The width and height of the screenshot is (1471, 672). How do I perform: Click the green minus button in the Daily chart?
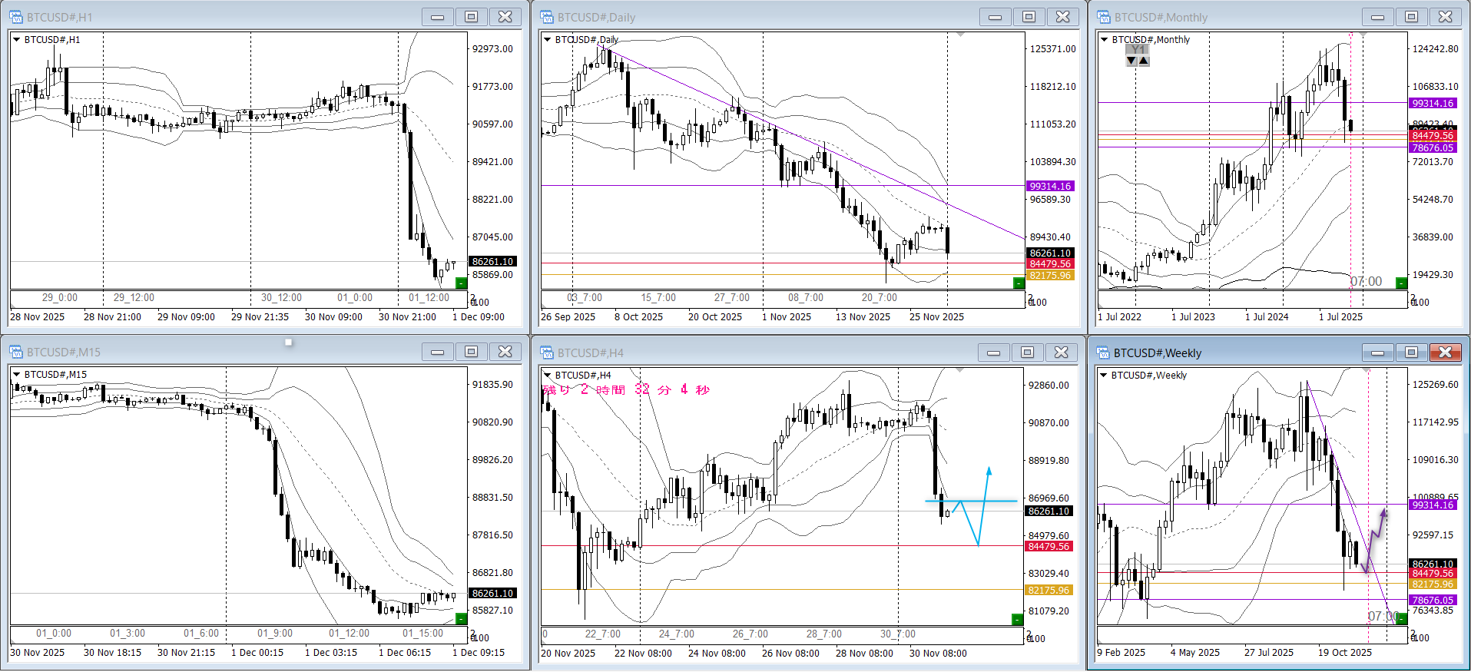click(x=1018, y=283)
